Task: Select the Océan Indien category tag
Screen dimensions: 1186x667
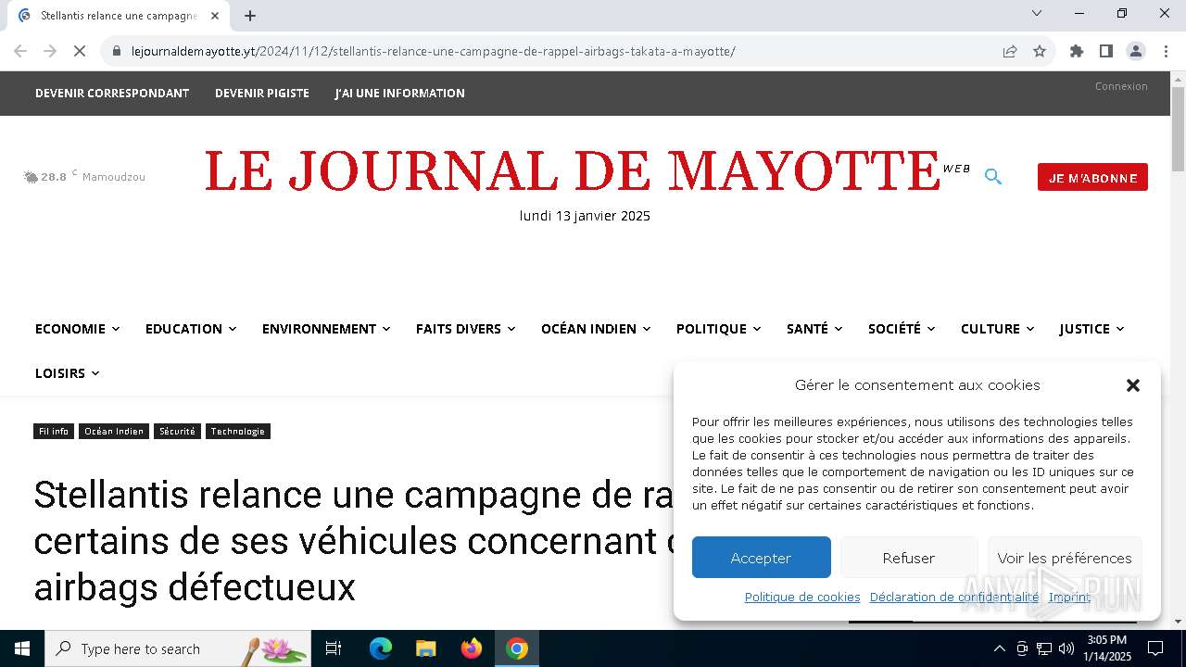Action: pyautogui.click(x=114, y=432)
